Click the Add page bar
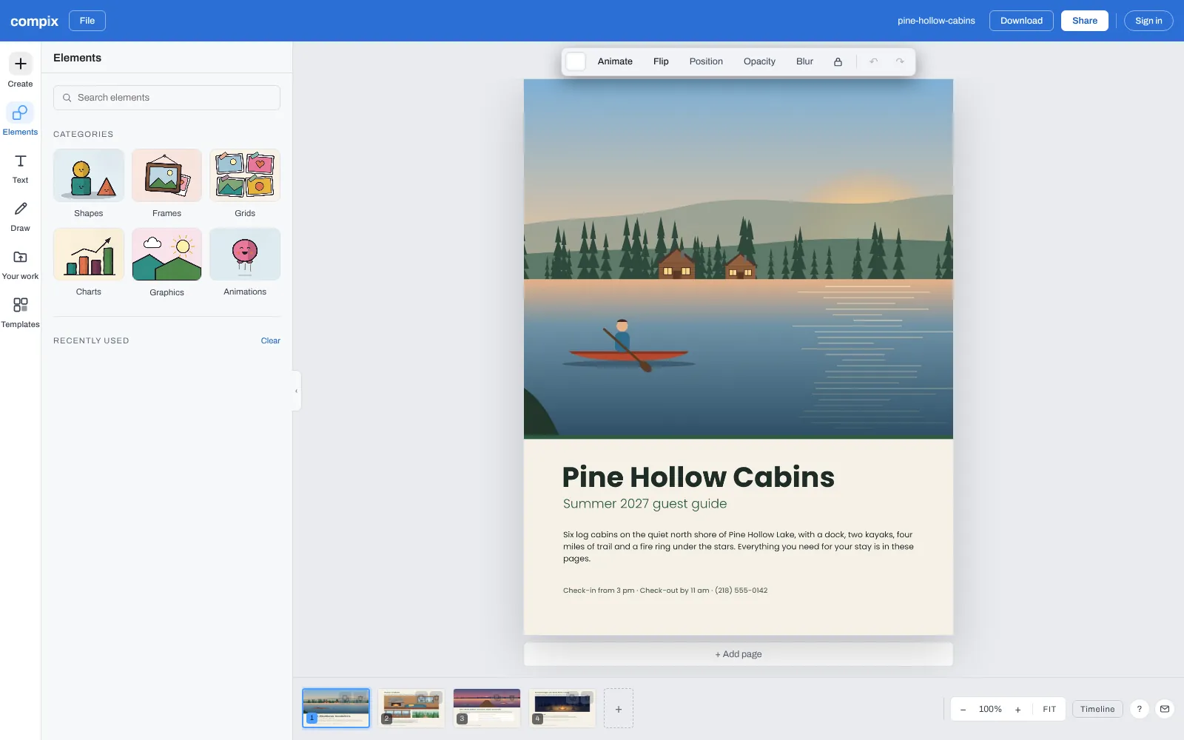This screenshot has height=740, width=1184. pyautogui.click(x=739, y=654)
